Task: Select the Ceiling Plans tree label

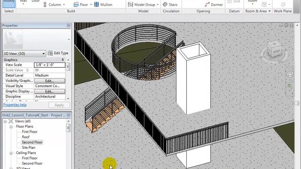Action: click(26, 153)
